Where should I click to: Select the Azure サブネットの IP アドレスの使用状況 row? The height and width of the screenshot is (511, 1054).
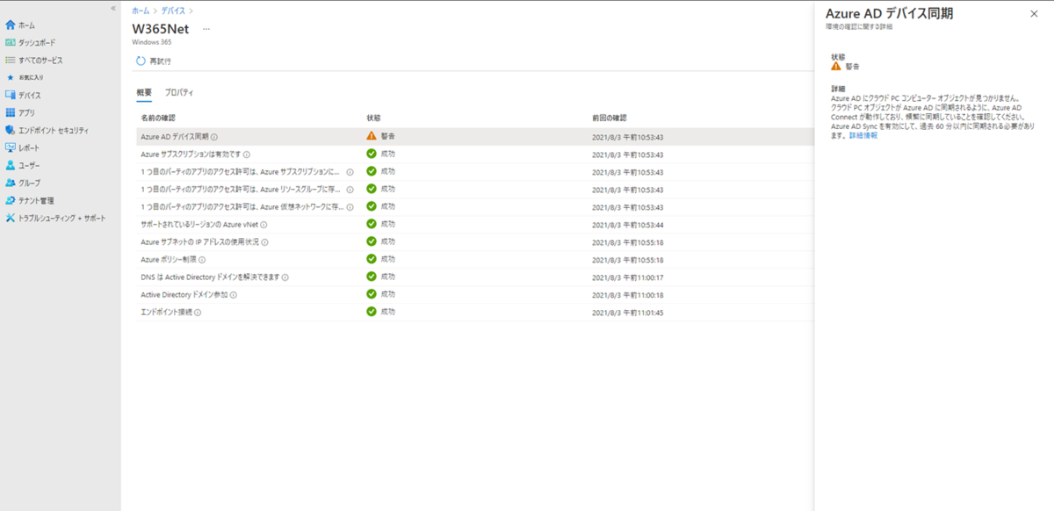click(475, 242)
